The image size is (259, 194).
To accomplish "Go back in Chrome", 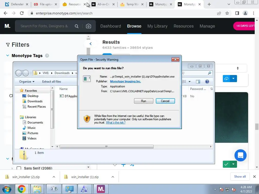I will (6, 13).
